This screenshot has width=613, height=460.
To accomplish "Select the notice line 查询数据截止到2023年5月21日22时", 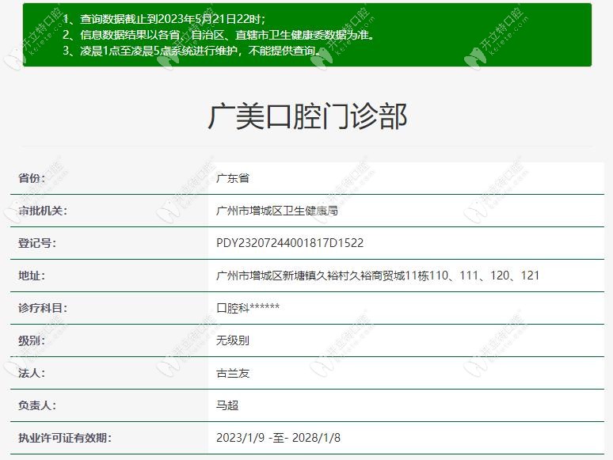I will point(164,19).
